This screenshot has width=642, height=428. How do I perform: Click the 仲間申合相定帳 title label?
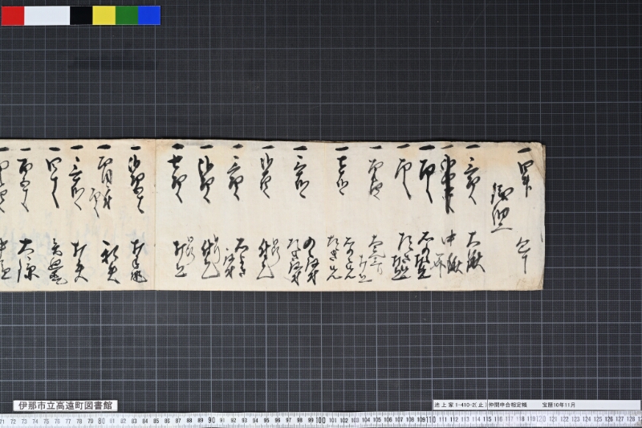tap(506, 405)
